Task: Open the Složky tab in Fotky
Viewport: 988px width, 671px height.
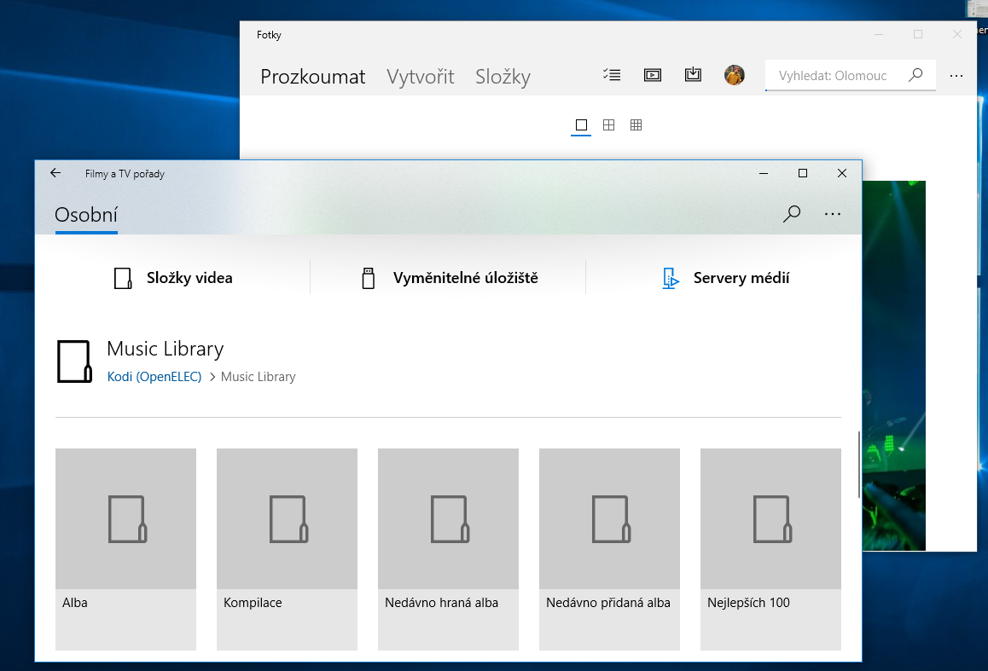Action: tap(503, 77)
